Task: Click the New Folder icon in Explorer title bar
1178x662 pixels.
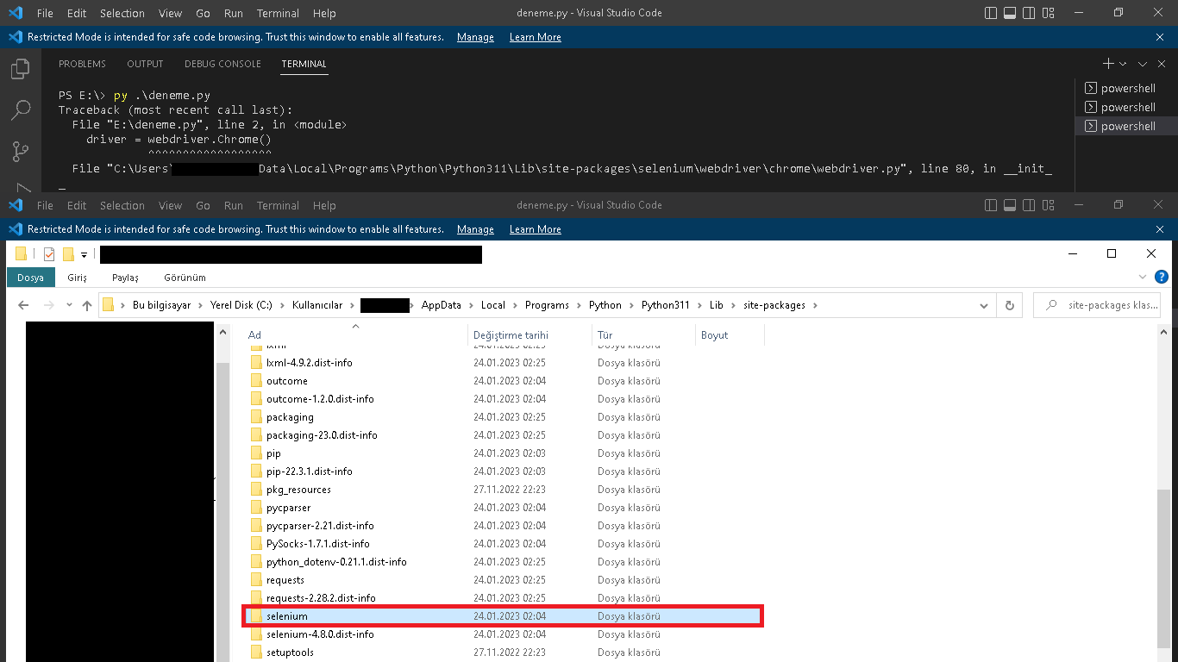Action: (68, 254)
